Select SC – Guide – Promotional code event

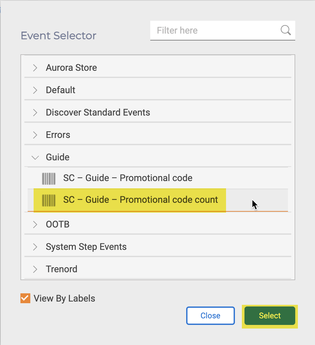coord(128,178)
